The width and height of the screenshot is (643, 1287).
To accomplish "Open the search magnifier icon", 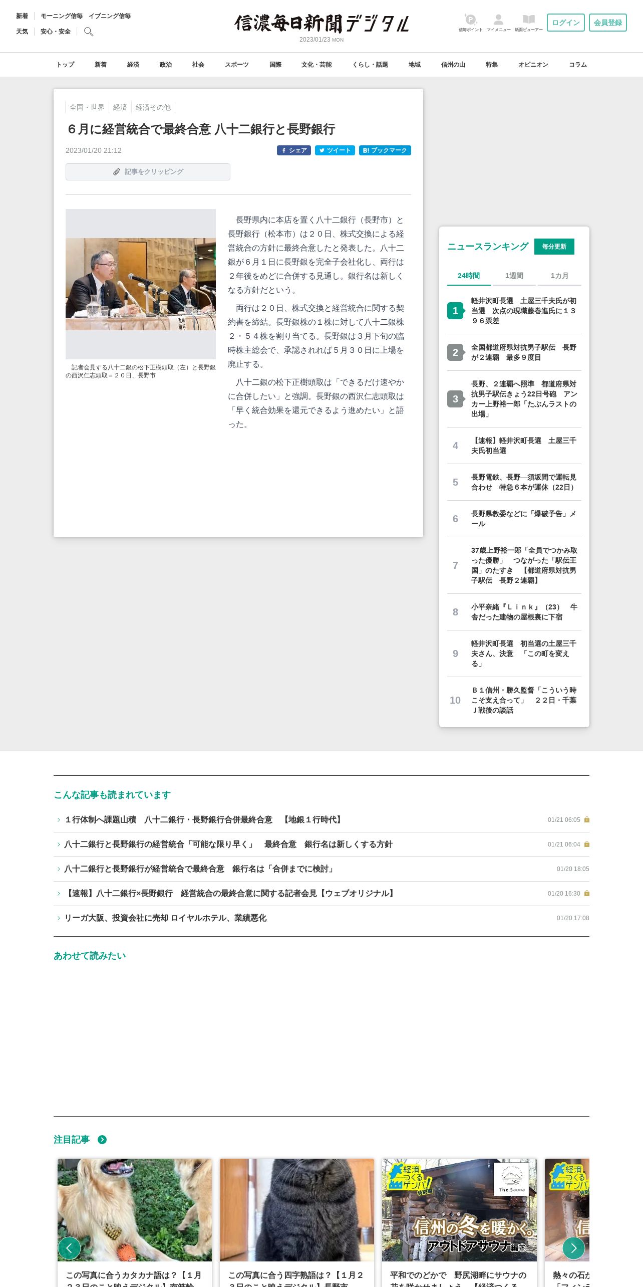I will (x=89, y=32).
